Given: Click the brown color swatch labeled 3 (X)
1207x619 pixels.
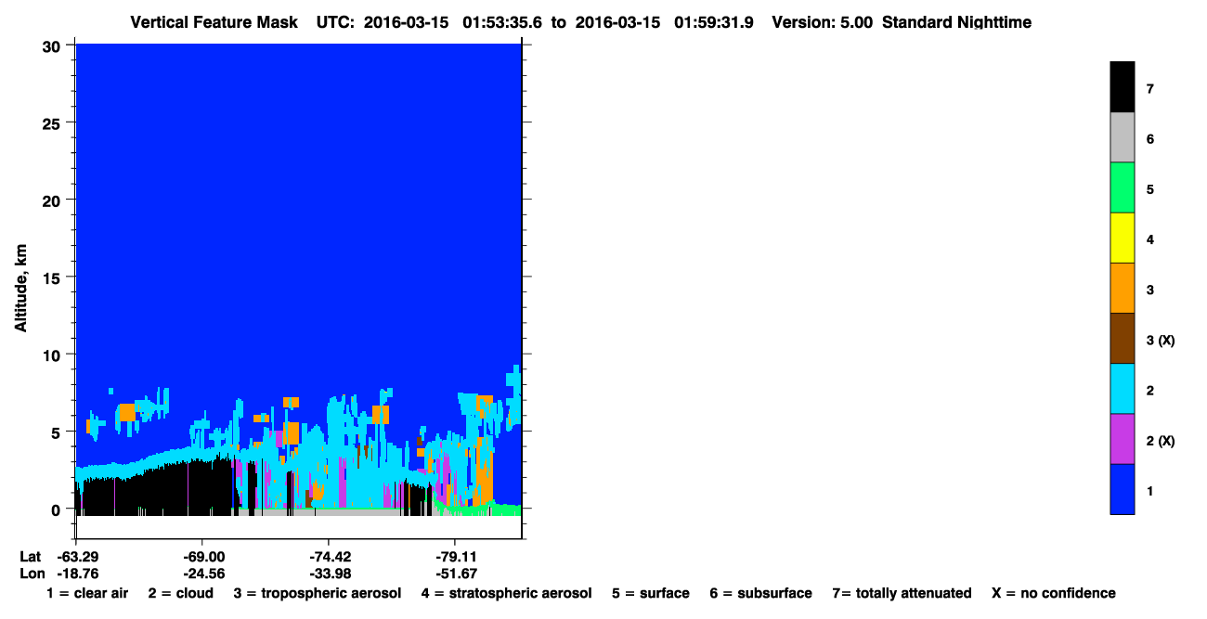Looking at the screenshot, I should point(1122,338).
